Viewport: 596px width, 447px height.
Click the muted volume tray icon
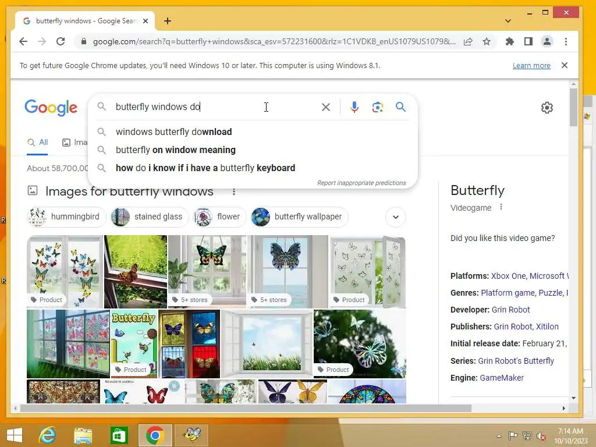point(541,436)
